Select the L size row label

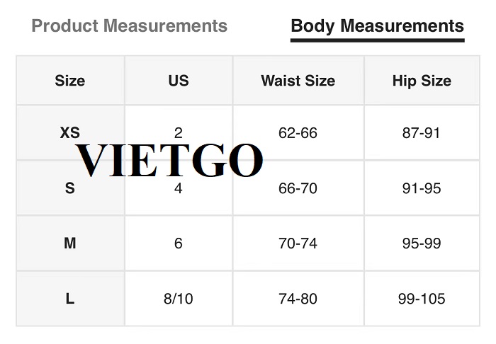click(x=70, y=299)
